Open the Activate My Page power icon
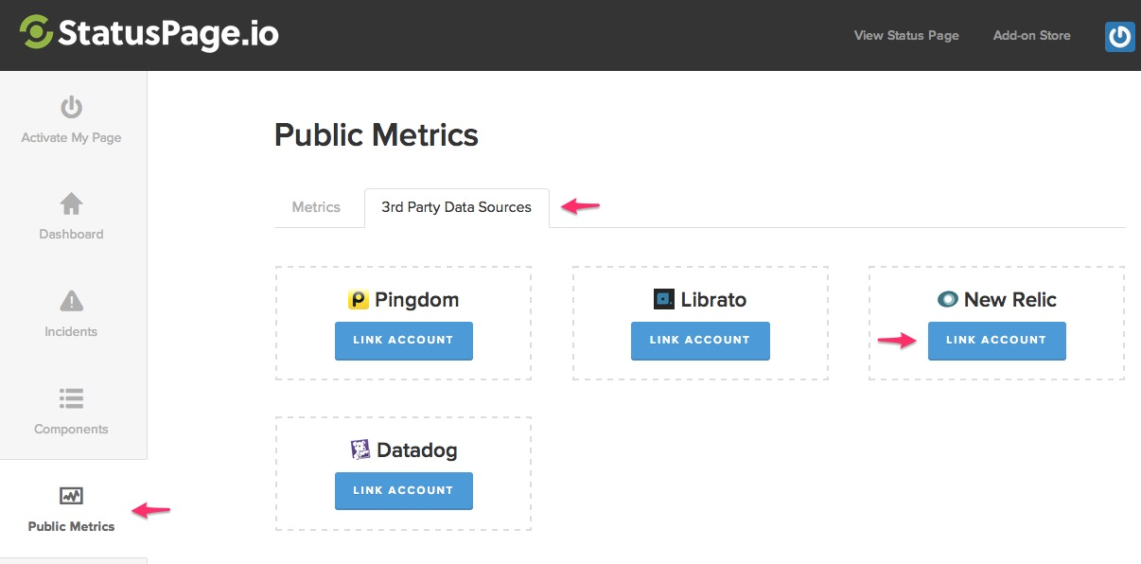This screenshot has height=564, width=1141. [72, 106]
